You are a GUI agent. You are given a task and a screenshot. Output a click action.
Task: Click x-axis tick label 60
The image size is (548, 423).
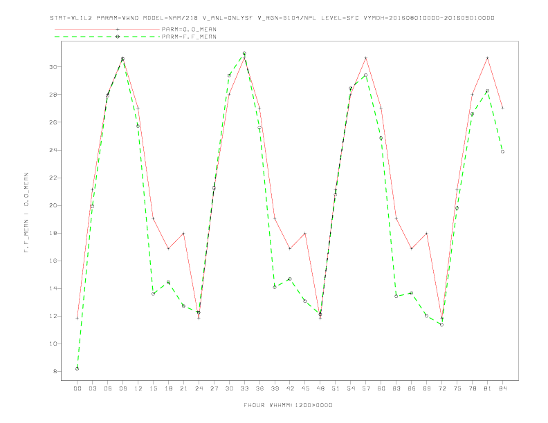click(x=381, y=388)
